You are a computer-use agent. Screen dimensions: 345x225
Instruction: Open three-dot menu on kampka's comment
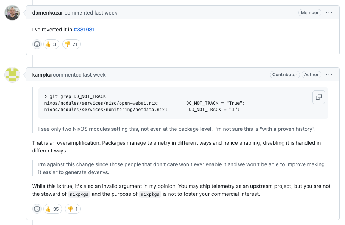(x=329, y=74)
